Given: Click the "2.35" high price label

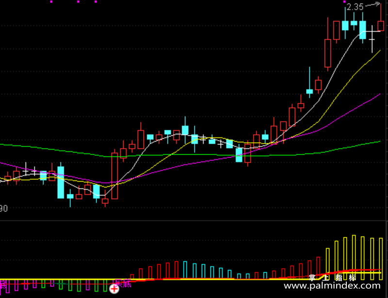Looking at the screenshot, I should [x=355, y=7].
